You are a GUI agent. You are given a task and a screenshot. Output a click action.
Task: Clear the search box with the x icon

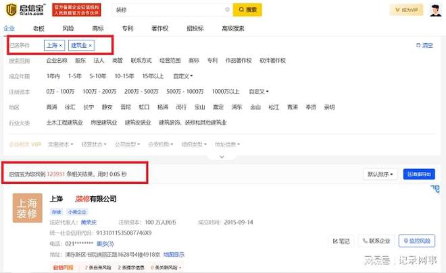point(227,9)
